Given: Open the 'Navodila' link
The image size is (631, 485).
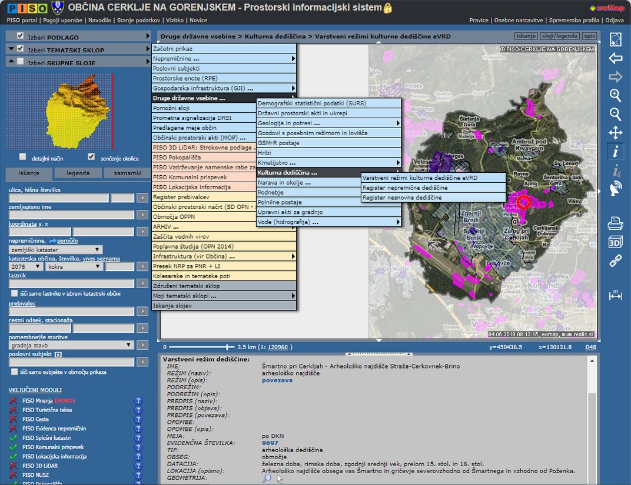Looking at the screenshot, I should [99, 20].
